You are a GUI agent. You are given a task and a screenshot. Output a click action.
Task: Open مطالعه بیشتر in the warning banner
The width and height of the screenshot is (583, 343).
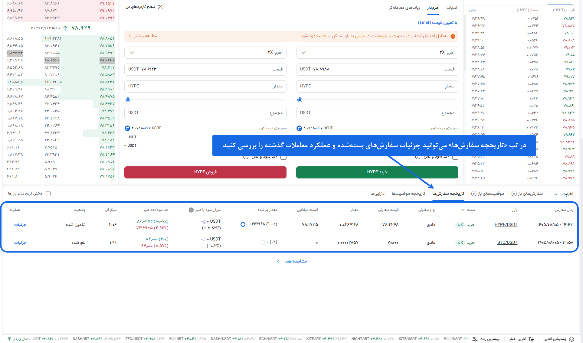[143, 36]
